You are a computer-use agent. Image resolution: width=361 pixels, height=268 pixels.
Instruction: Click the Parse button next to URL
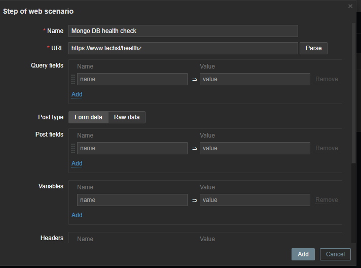point(313,48)
